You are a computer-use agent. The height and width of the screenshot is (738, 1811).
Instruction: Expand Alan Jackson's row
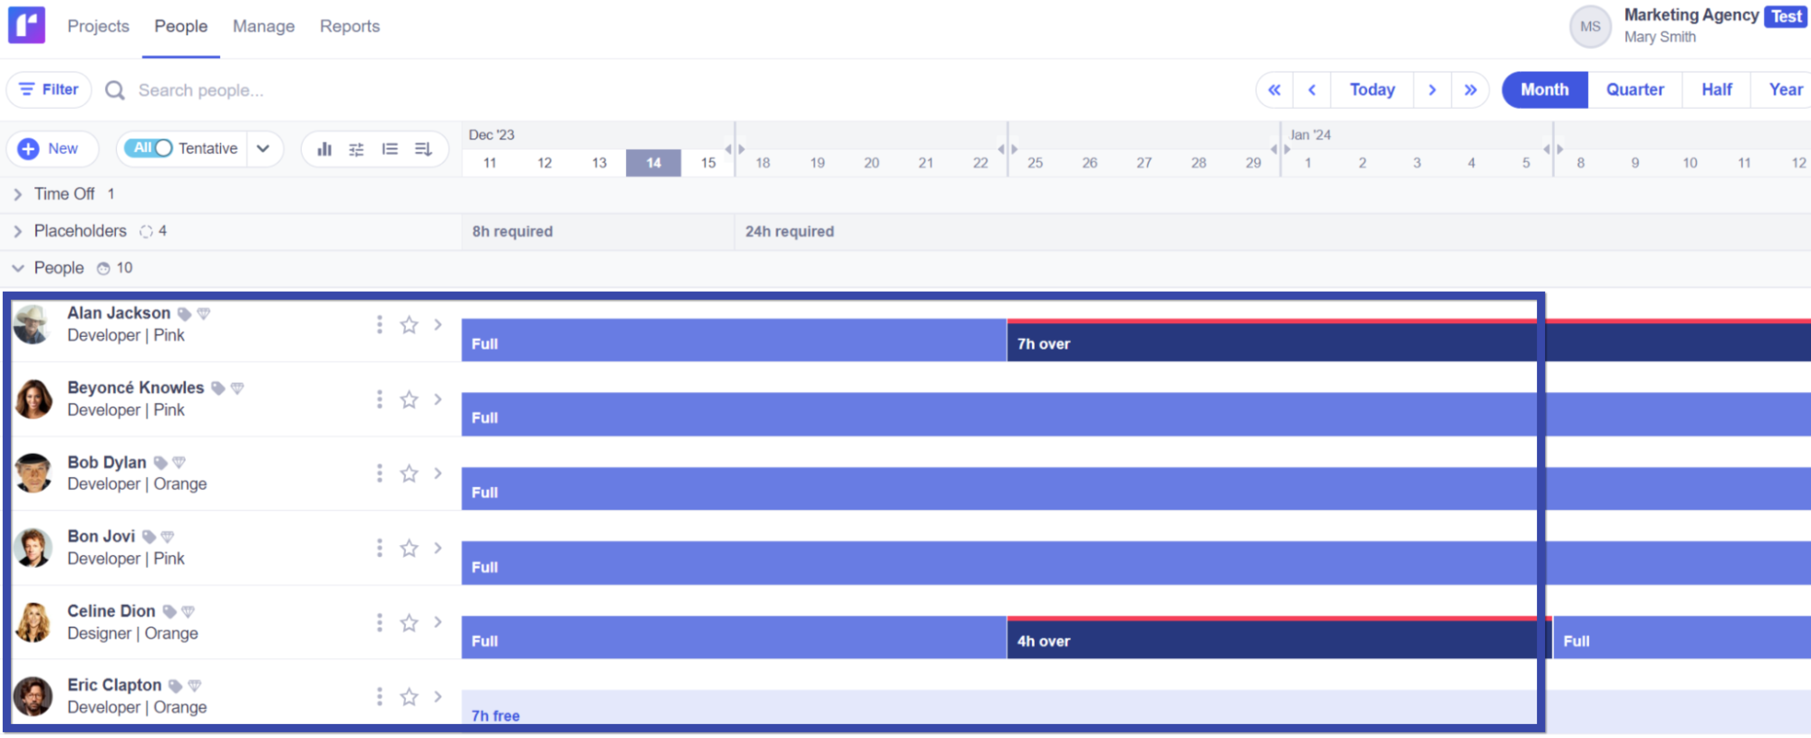438,325
